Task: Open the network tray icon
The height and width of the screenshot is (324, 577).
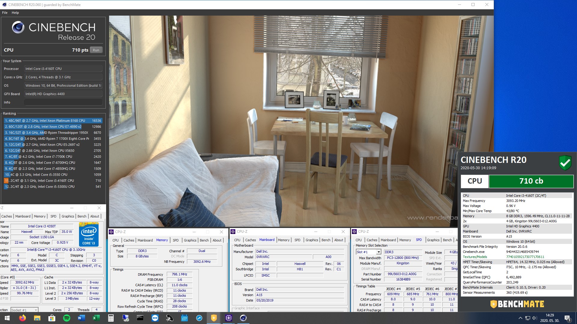Action: 527,318
